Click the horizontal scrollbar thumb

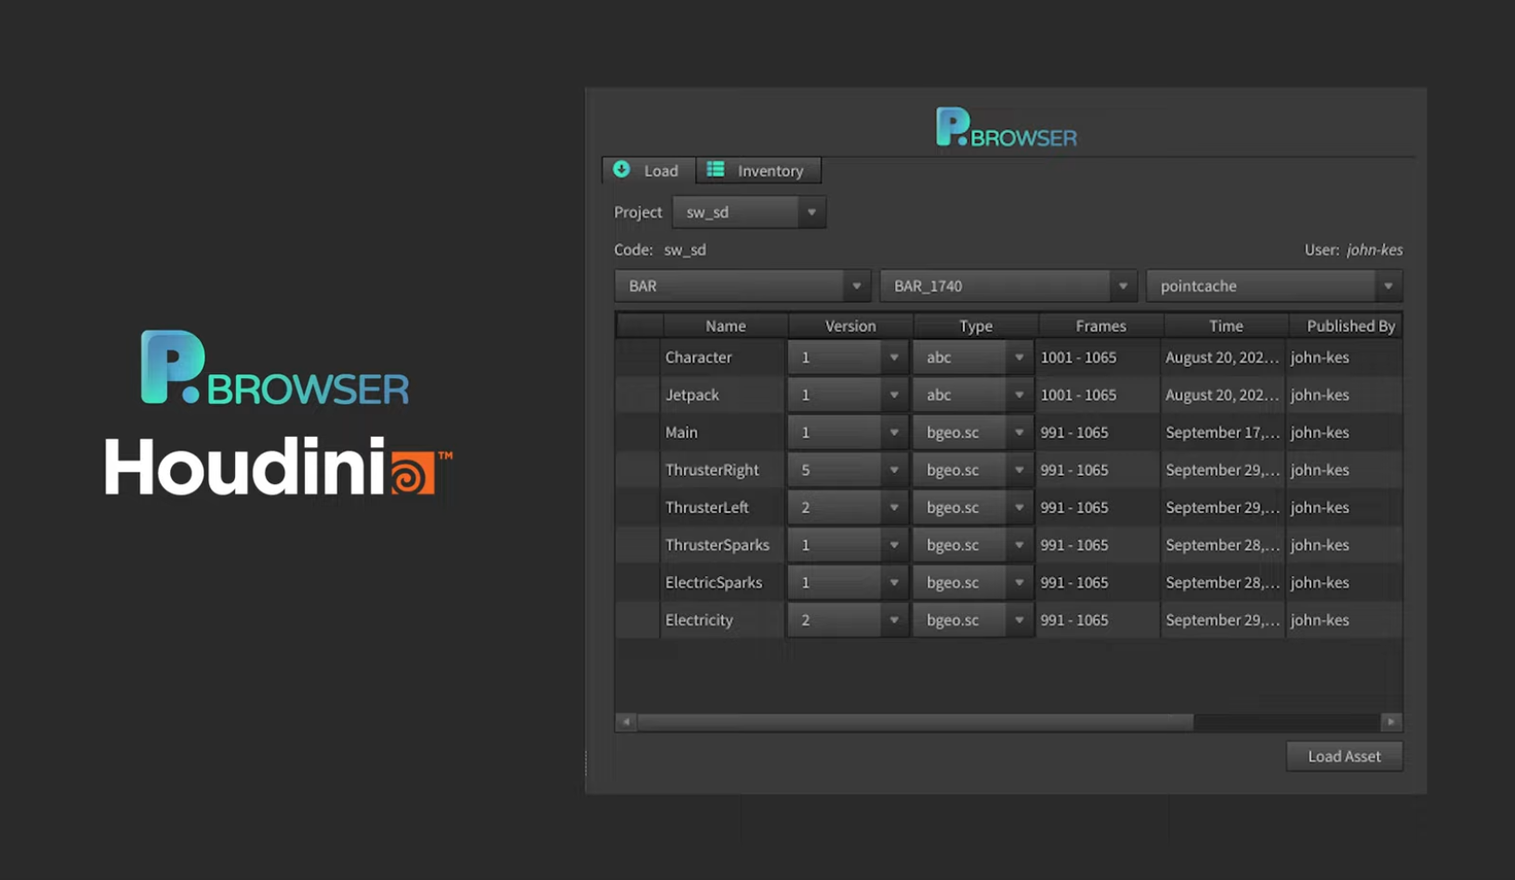click(915, 721)
